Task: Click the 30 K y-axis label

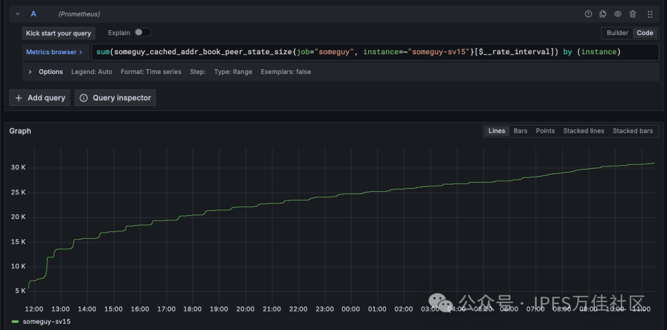Action: 19,167
